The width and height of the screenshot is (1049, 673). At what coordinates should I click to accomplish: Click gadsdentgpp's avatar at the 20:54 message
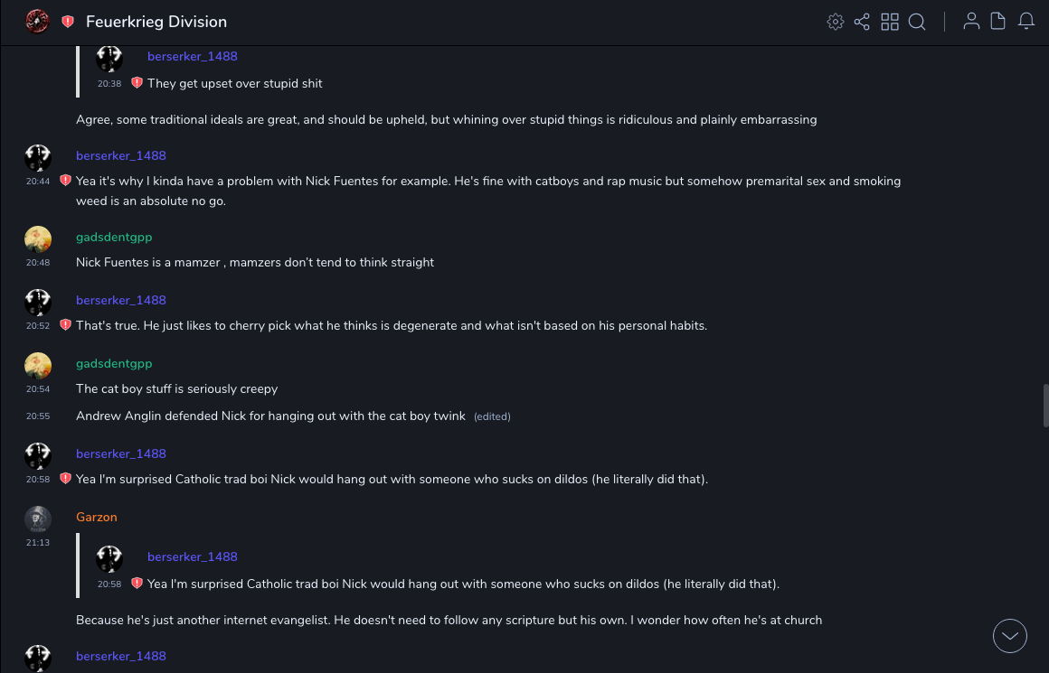point(37,365)
